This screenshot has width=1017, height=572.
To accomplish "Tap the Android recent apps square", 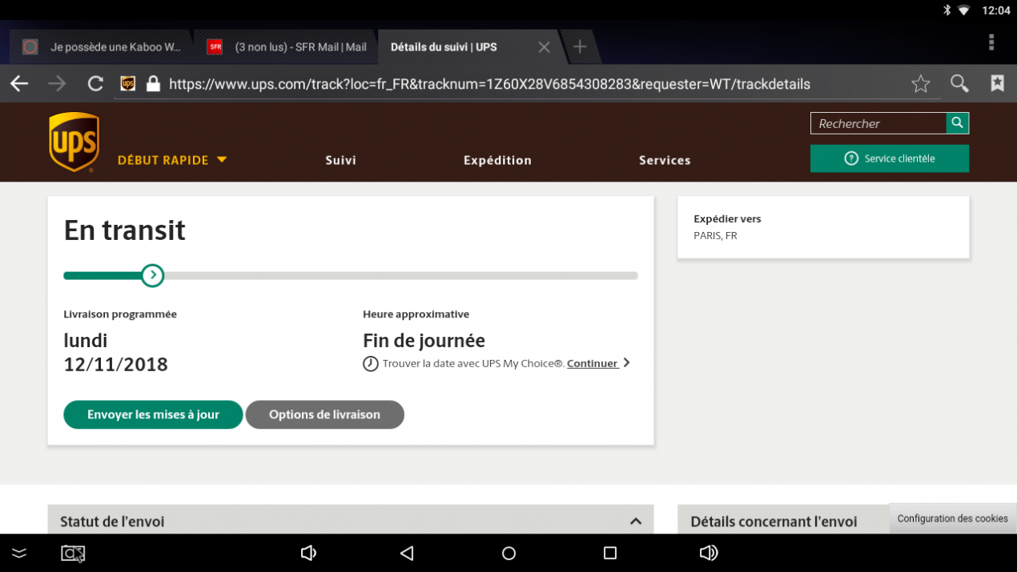I will pyautogui.click(x=610, y=553).
